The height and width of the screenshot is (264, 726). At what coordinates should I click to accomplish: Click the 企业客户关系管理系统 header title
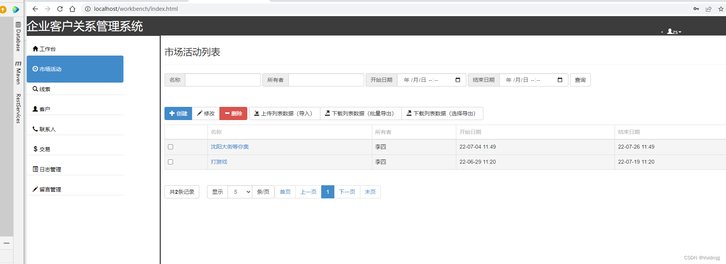click(85, 26)
